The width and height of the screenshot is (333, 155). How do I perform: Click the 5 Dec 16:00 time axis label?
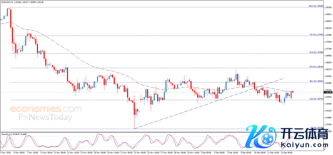pos(233,152)
